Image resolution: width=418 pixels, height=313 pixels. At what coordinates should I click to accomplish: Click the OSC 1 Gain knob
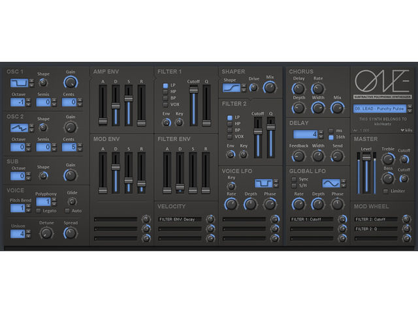point(71,83)
